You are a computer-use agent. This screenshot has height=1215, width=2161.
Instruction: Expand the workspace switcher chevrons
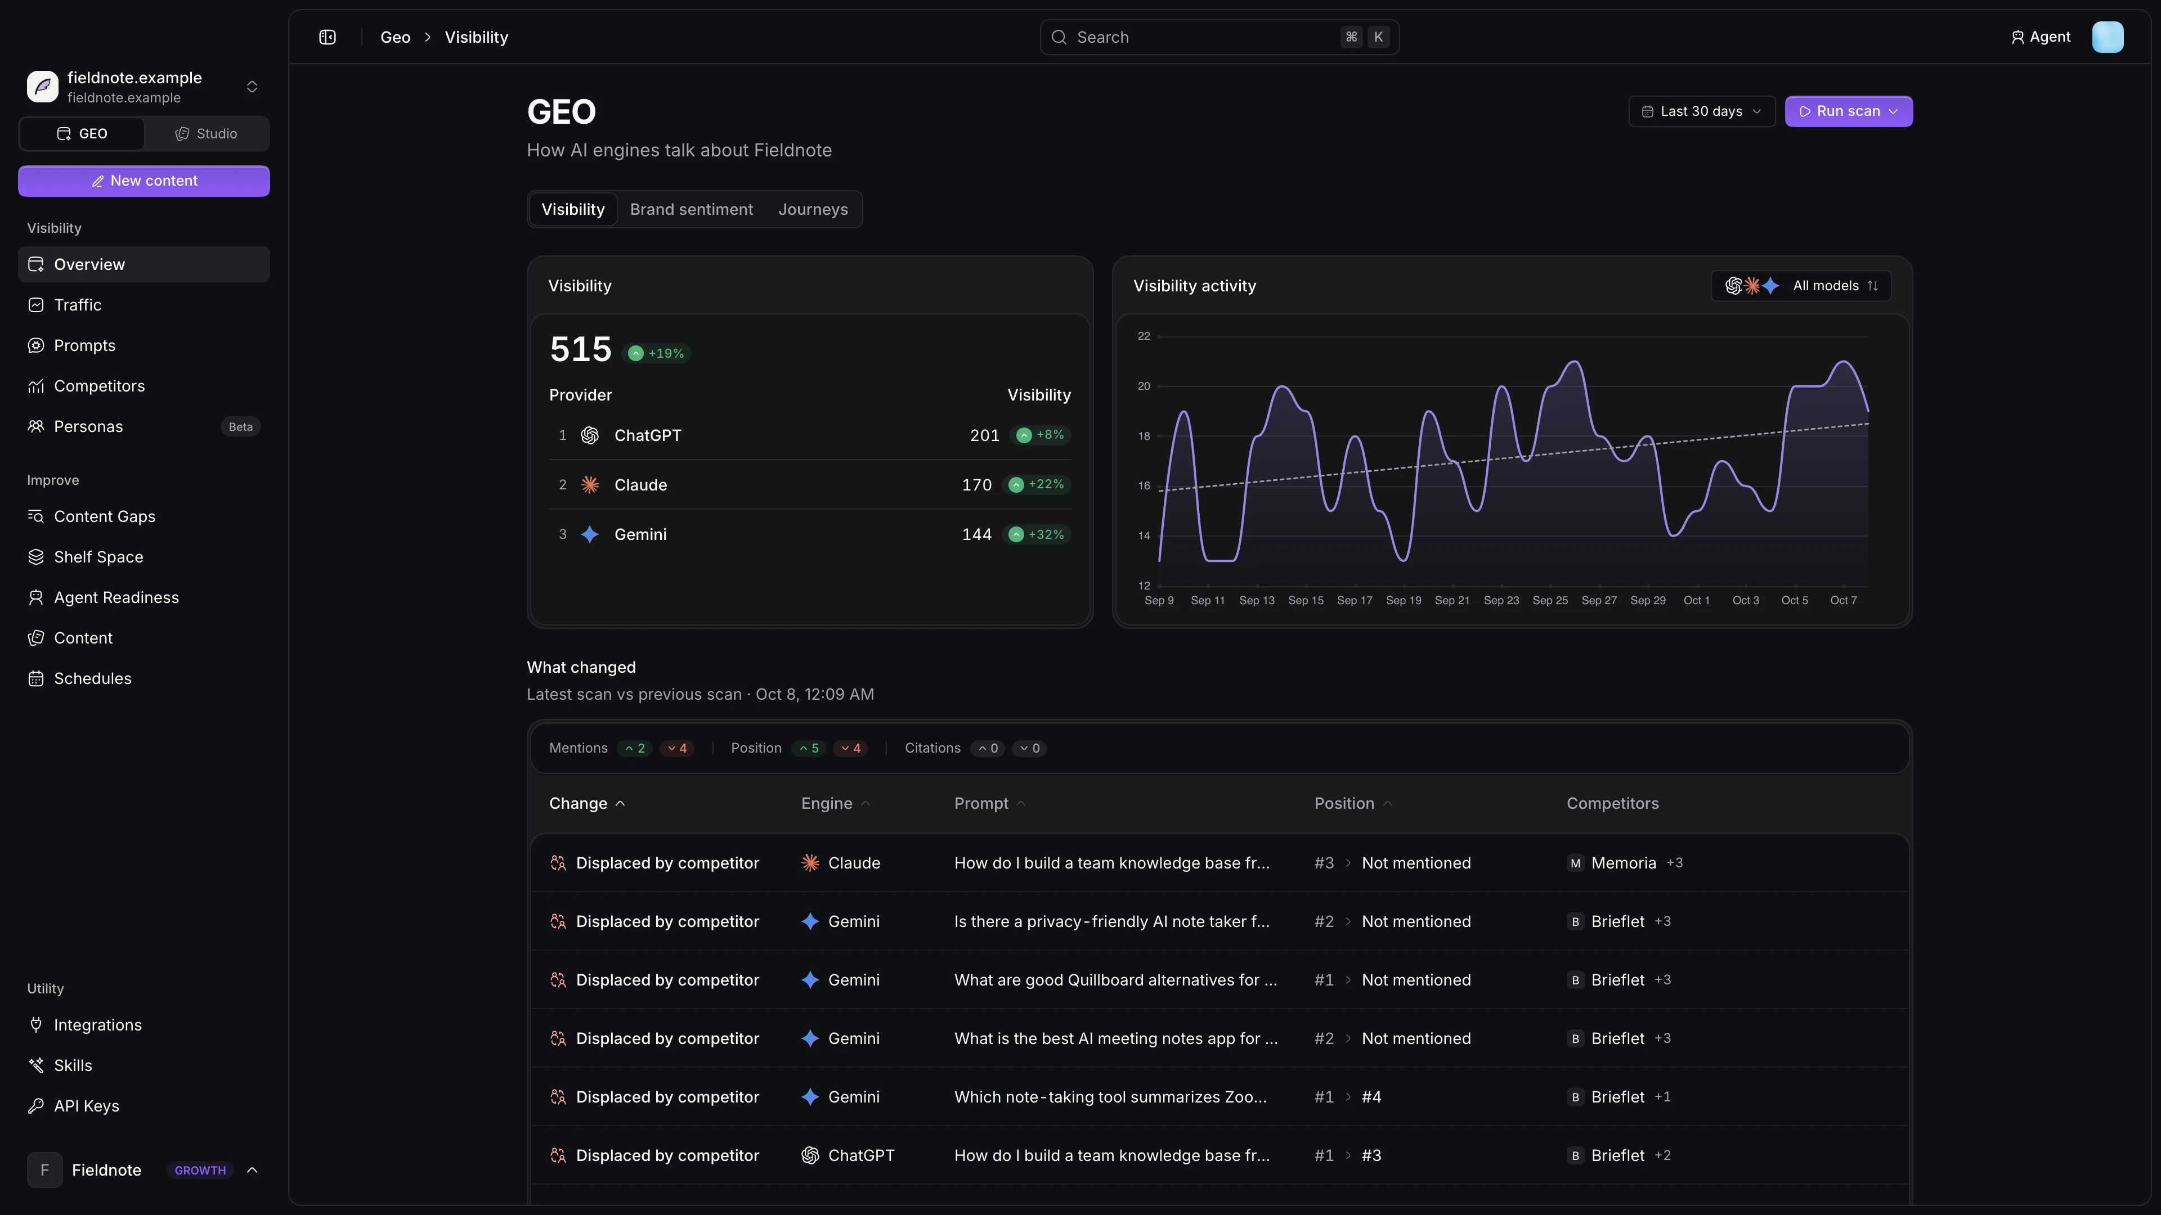252,87
